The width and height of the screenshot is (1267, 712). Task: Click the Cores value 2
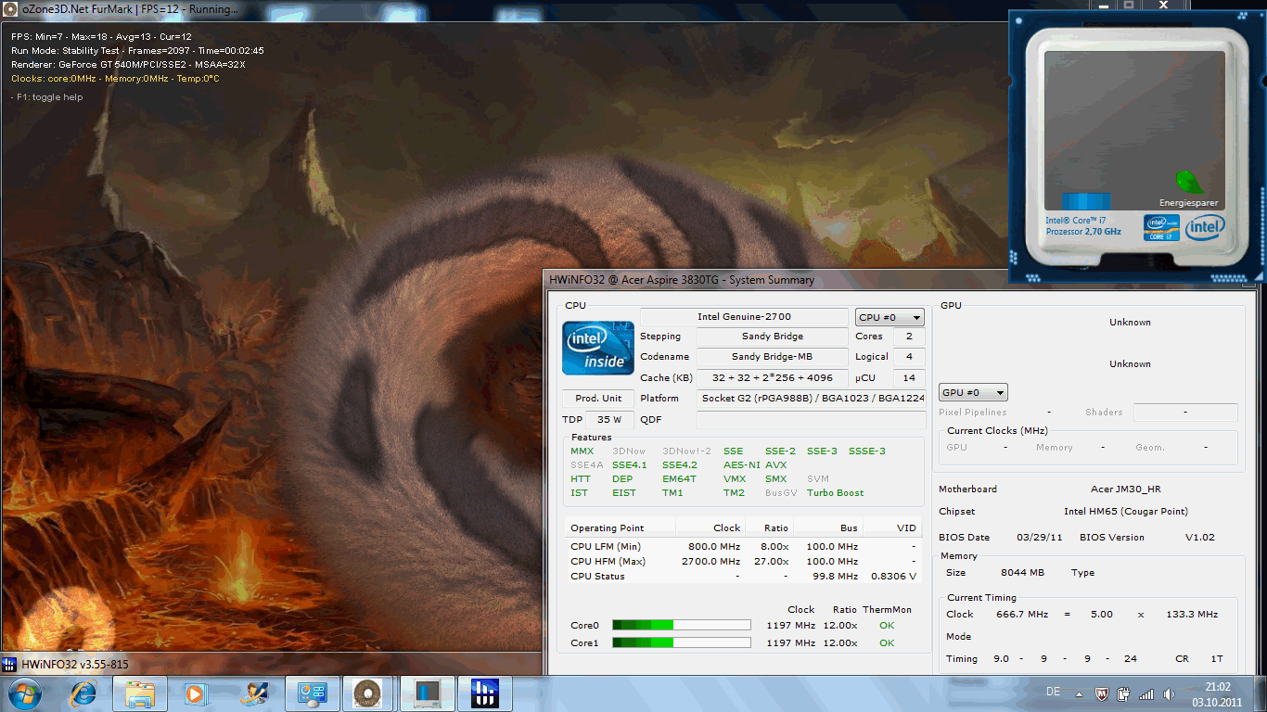(909, 337)
